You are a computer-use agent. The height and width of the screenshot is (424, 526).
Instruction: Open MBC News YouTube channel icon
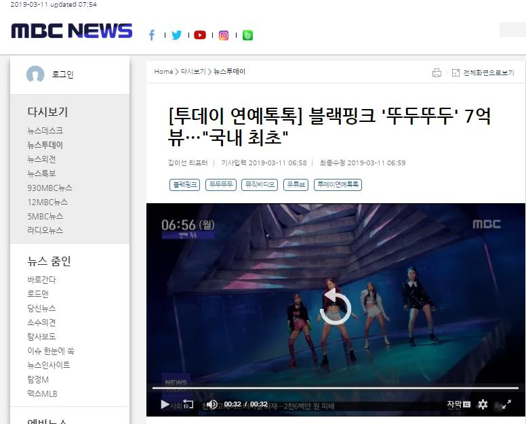pos(200,35)
